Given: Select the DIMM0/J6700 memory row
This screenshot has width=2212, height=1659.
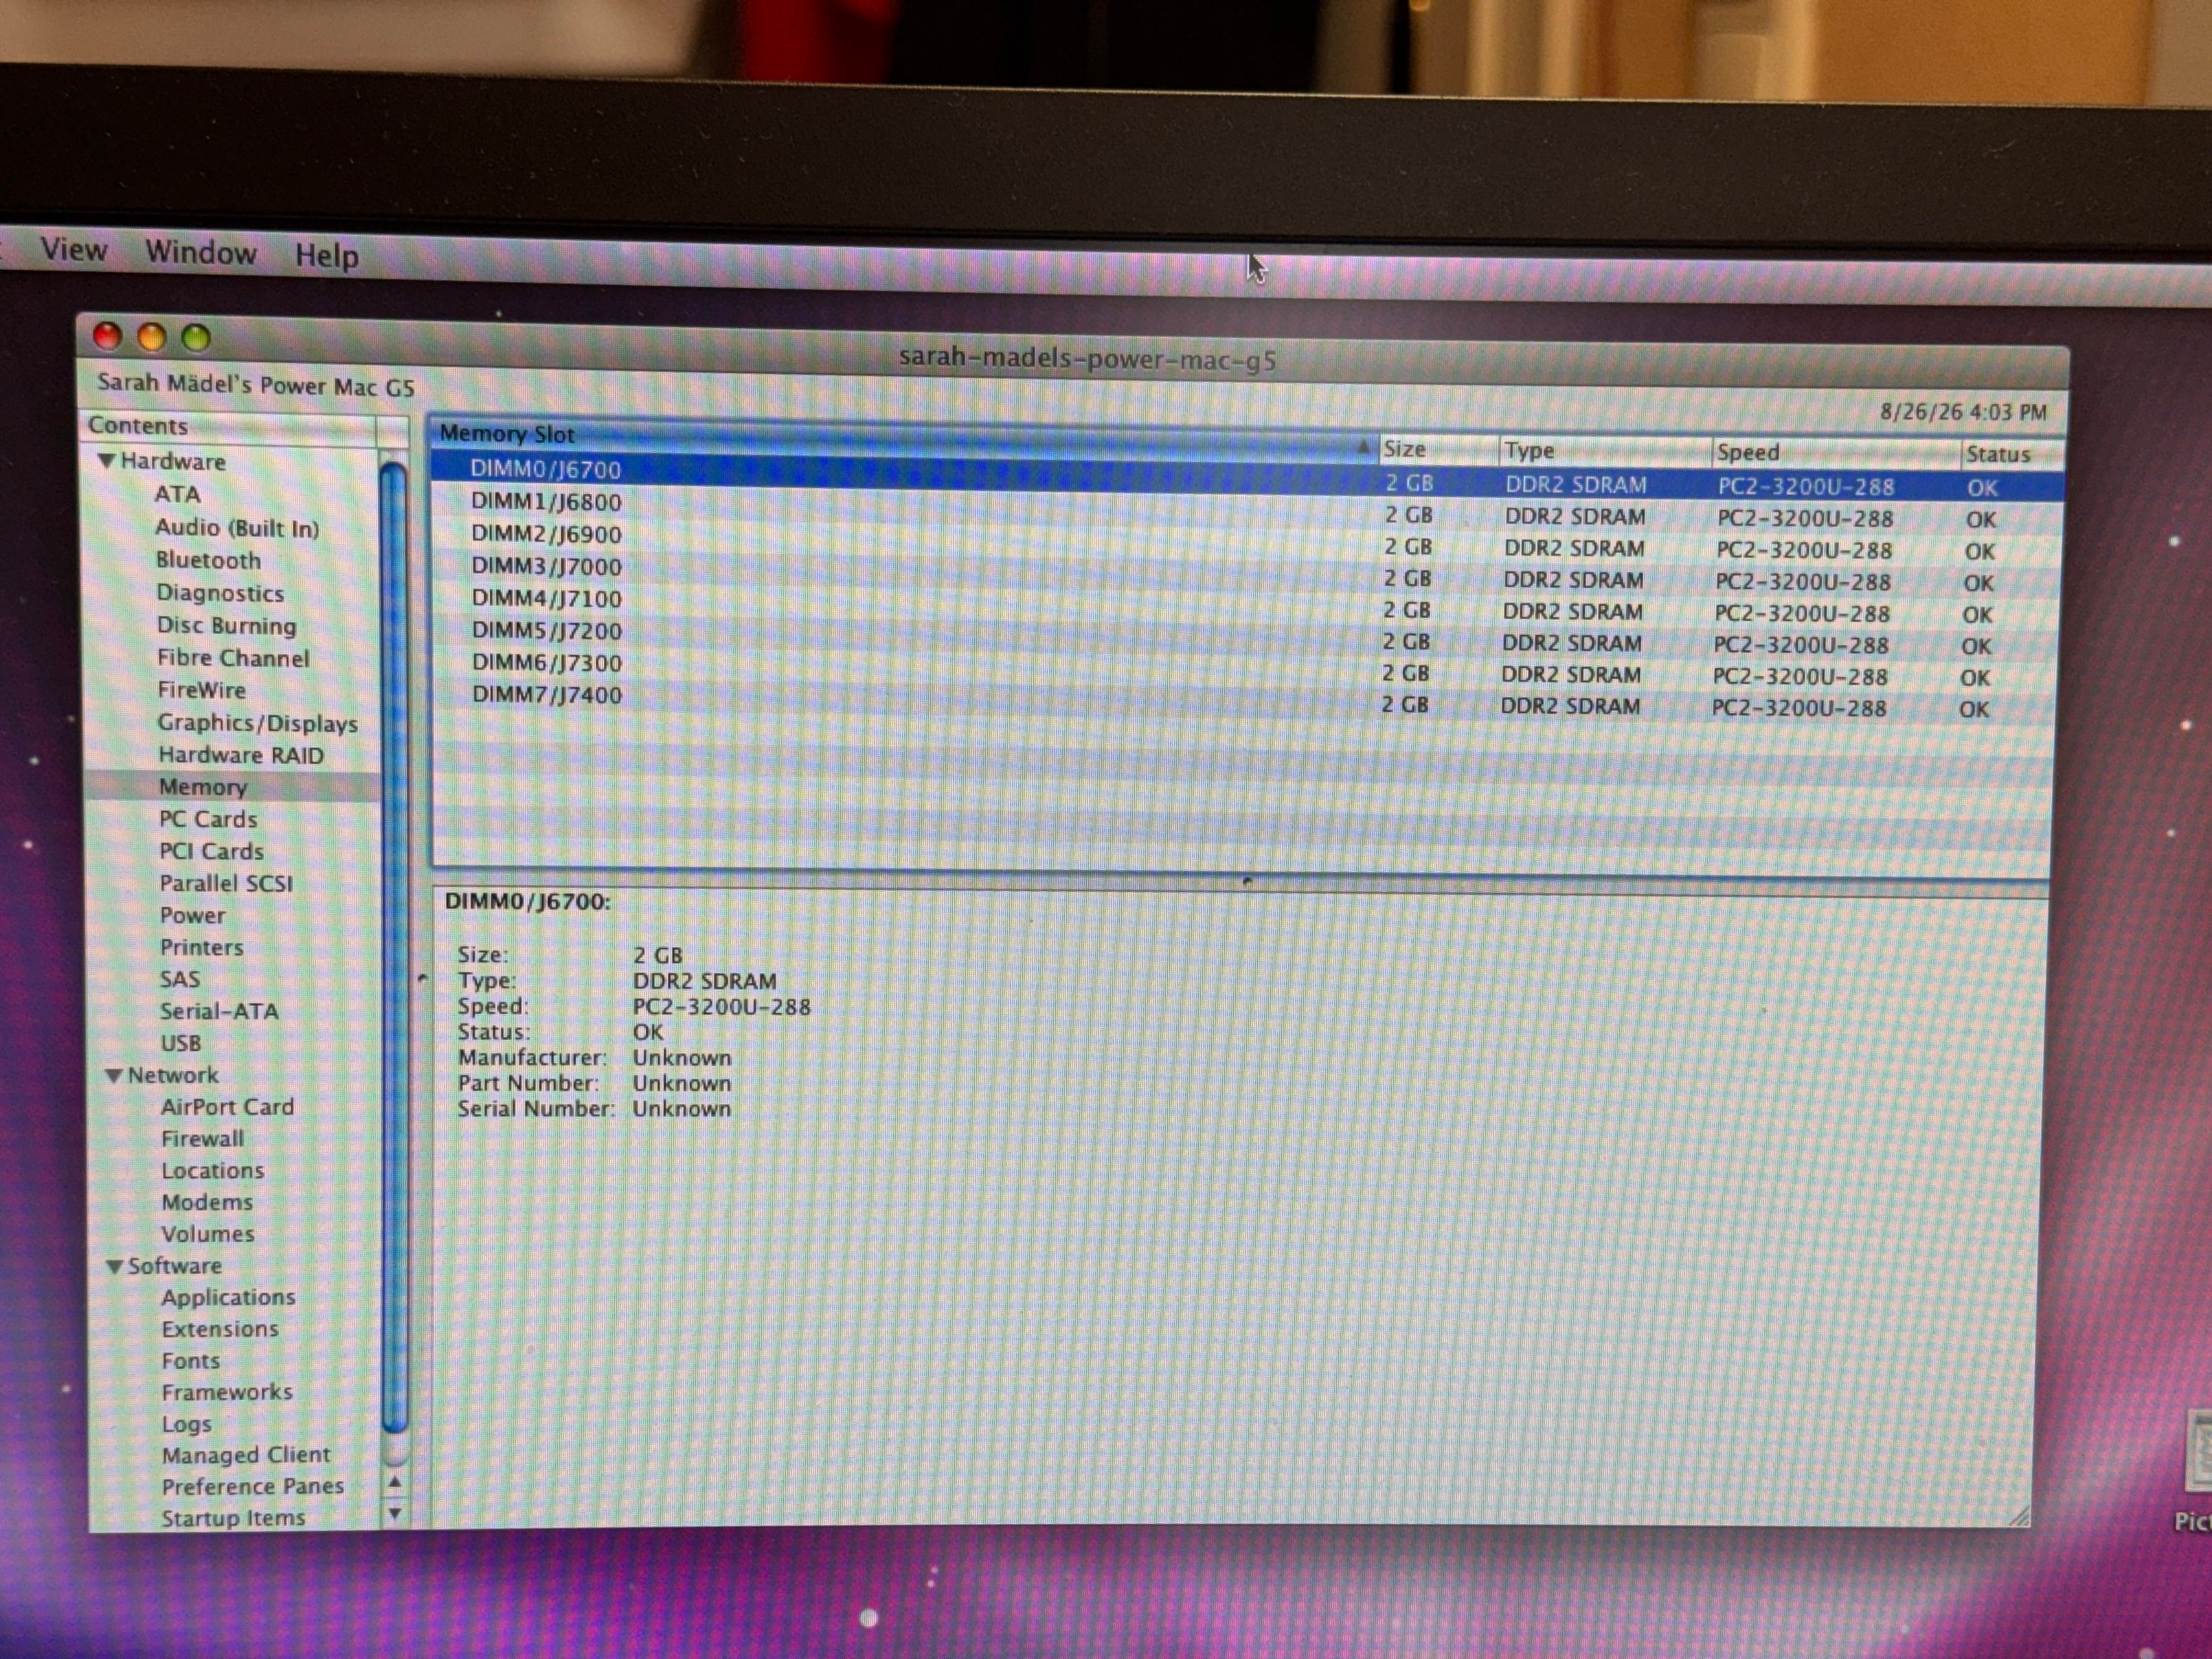Looking at the screenshot, I should pyautogui.click(x=1247, y=478).
